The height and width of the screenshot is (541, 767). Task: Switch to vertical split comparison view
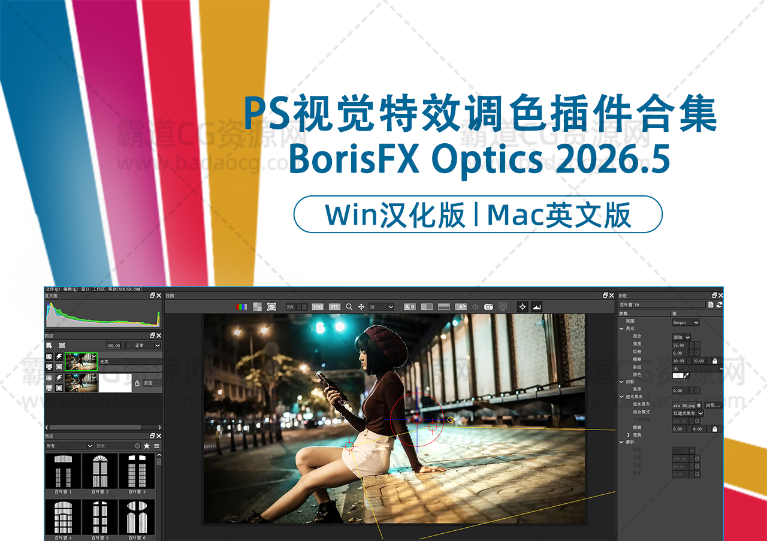[x=444, y=307]
